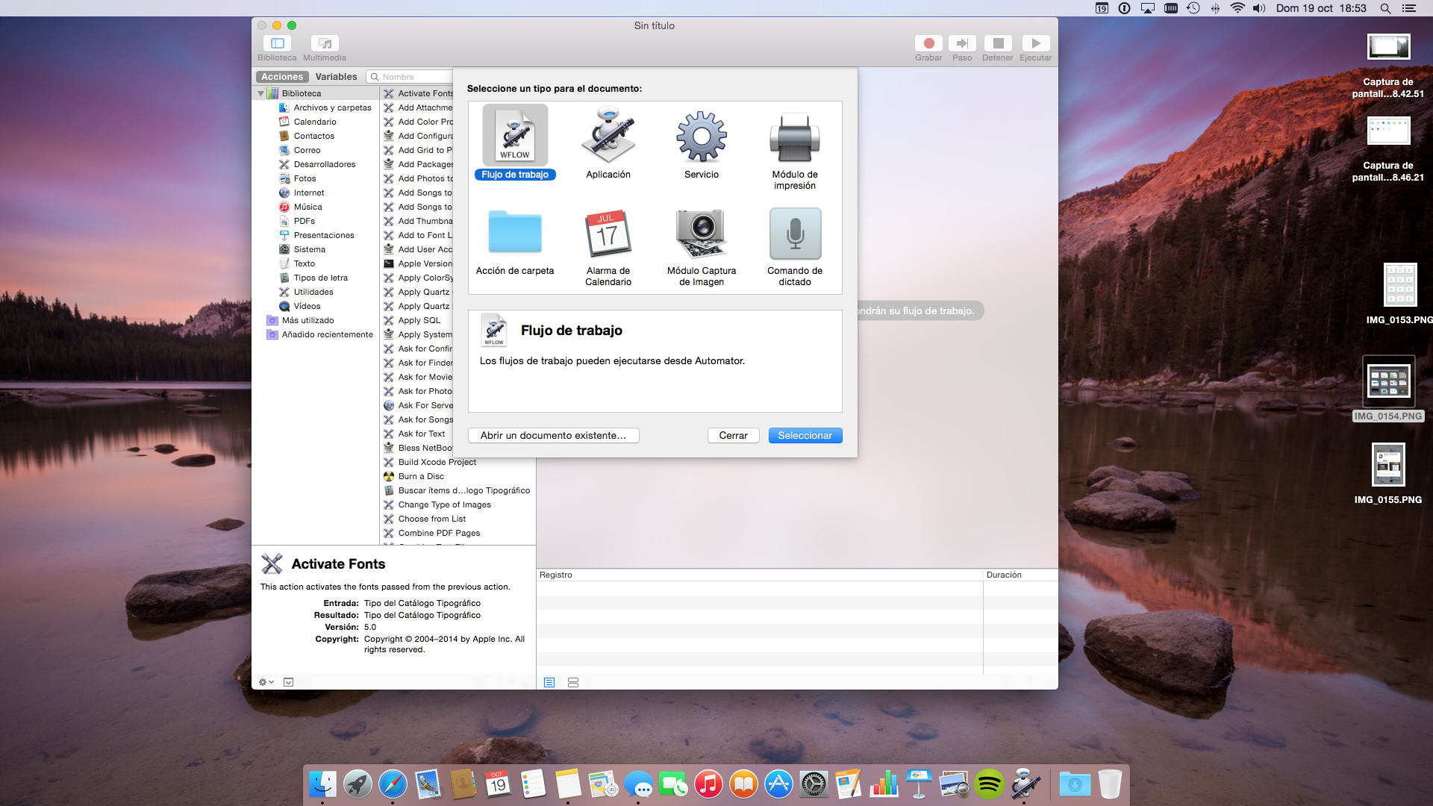Click Abrir un documento existente button
Image resolution: width=1433 pixels, height=806 pixels.
[553, 435]
